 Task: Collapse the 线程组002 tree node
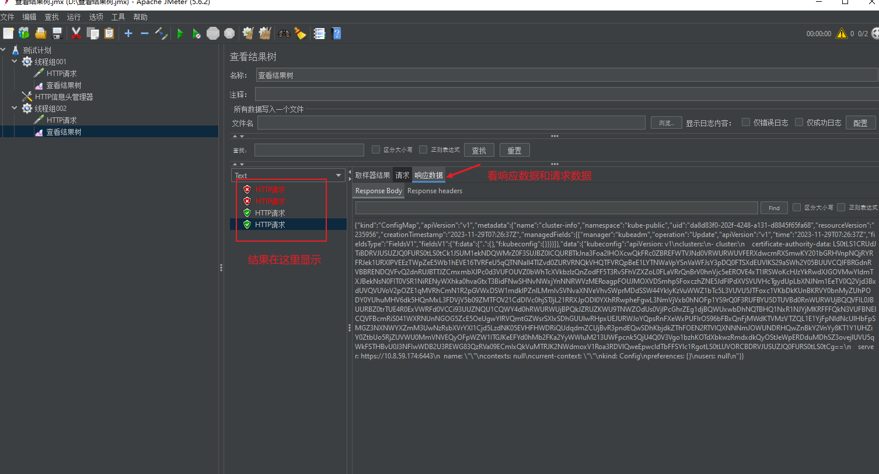15,109
